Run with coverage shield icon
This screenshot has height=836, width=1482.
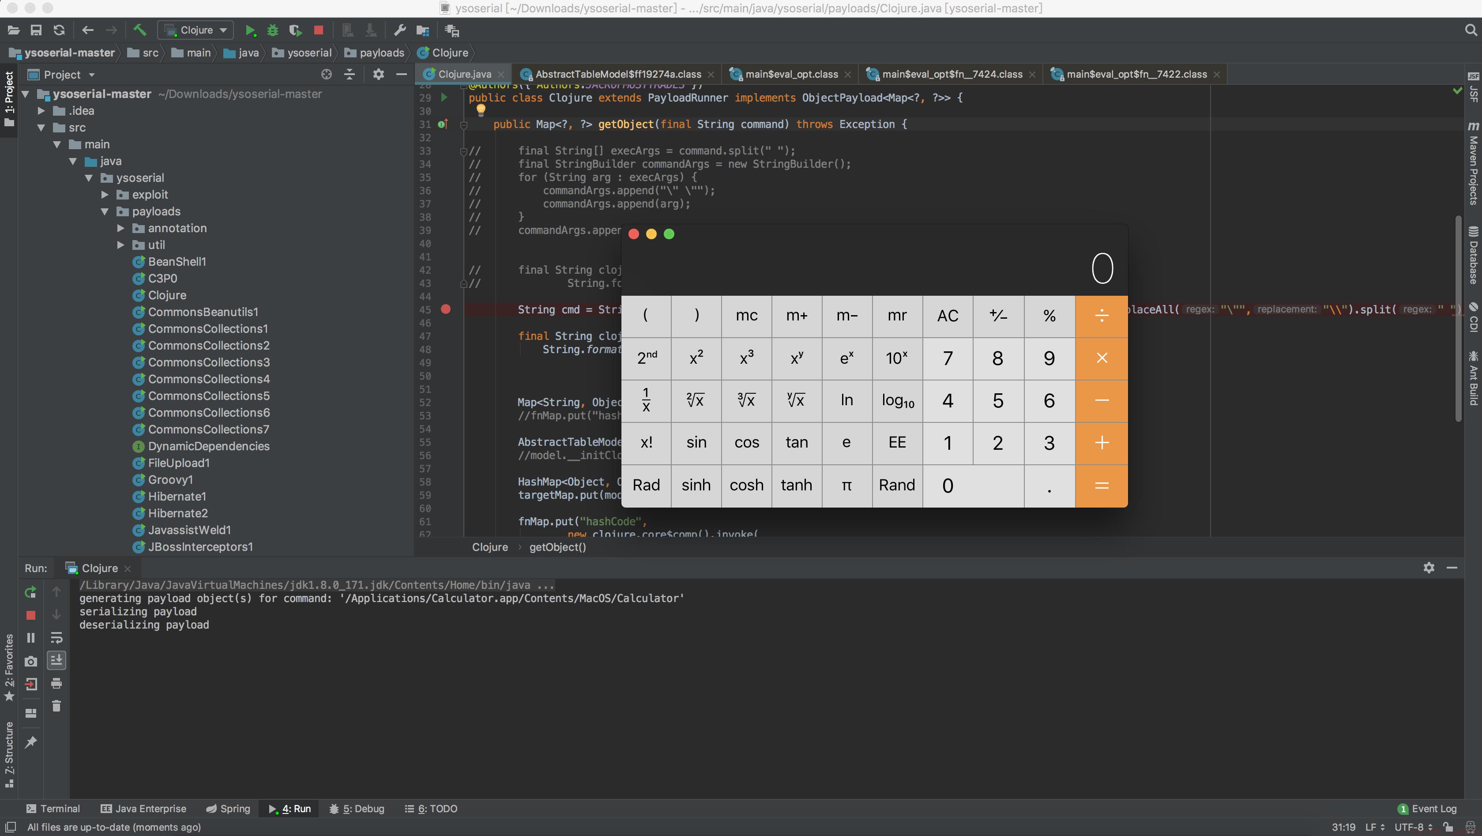coord(295,30)
